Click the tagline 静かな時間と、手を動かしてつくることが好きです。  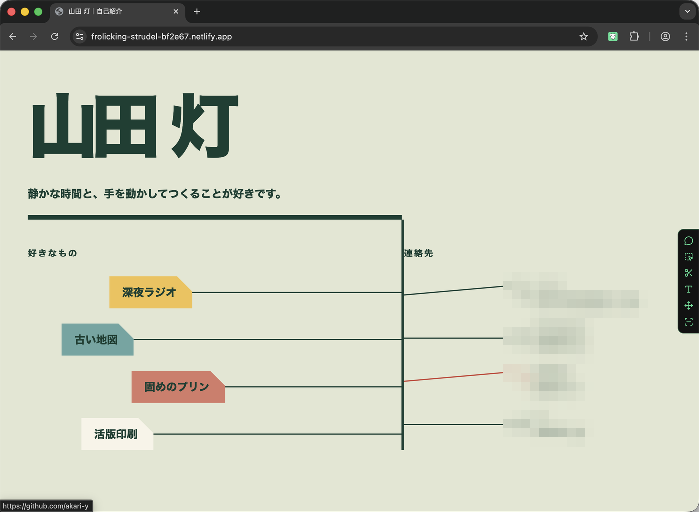[x=155, y=194]
